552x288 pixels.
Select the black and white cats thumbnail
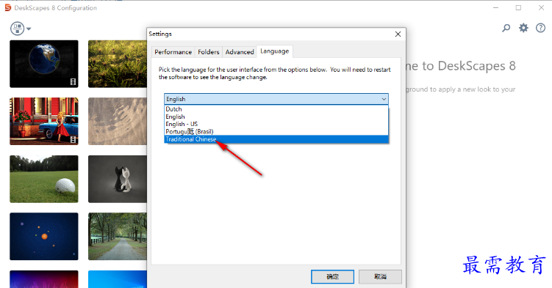click(x=118, y=179)
